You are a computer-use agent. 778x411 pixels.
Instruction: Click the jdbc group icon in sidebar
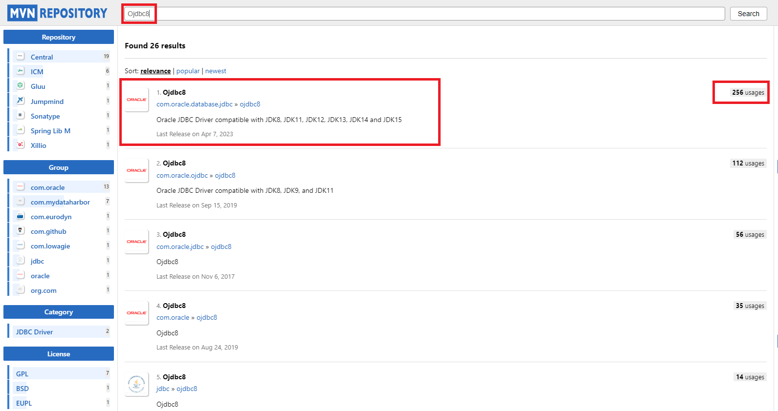tap(21, 261)
